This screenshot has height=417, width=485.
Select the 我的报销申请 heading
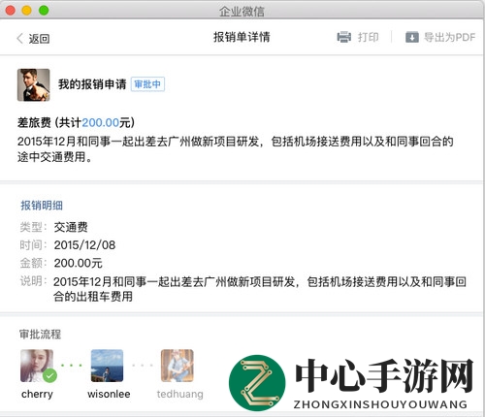(92, 84)
